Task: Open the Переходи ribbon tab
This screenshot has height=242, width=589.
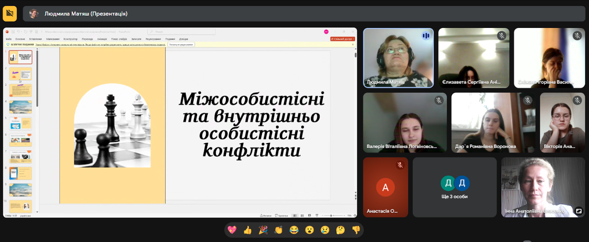Action: click(x=87, y=39)
